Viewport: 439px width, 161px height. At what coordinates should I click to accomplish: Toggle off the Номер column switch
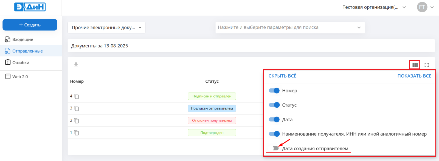coord(274,91)
